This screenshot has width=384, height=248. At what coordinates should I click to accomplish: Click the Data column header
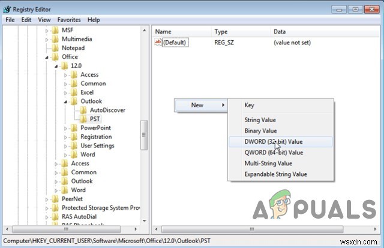coord(325,32)
